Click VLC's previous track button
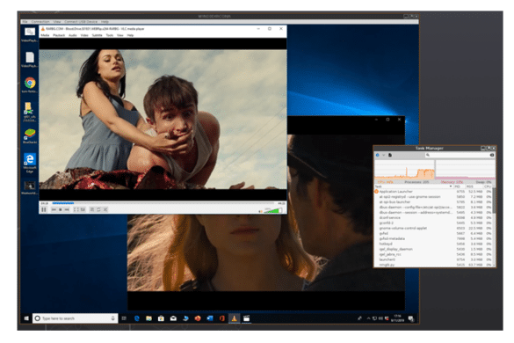Screen dimensions: 514x343 point(54,209)
